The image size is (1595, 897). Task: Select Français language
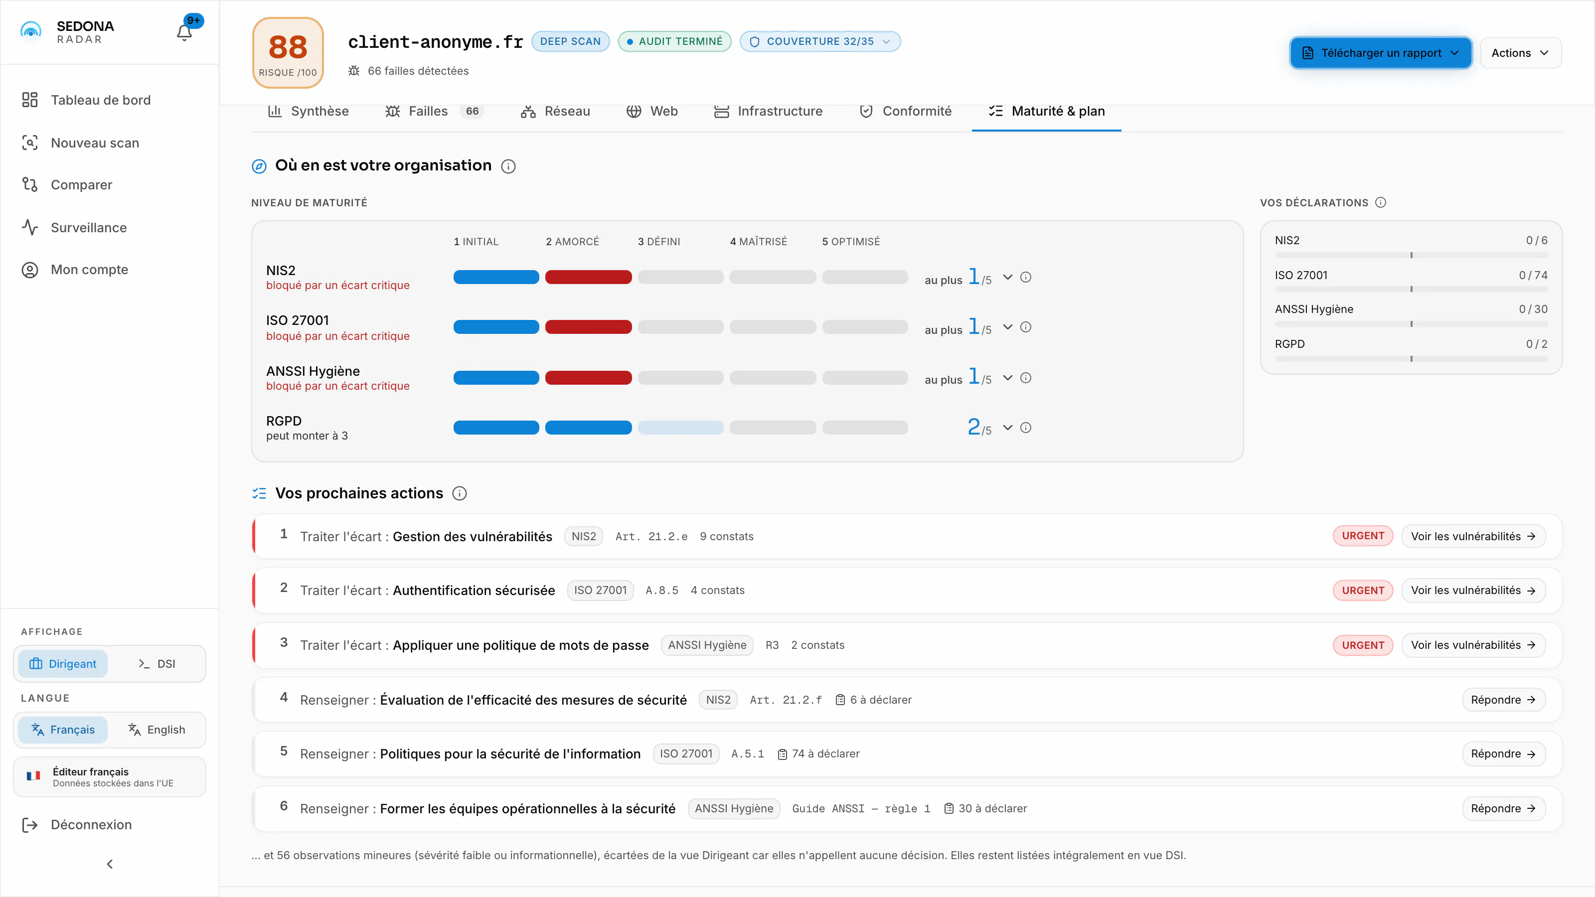tap(62, 730)
